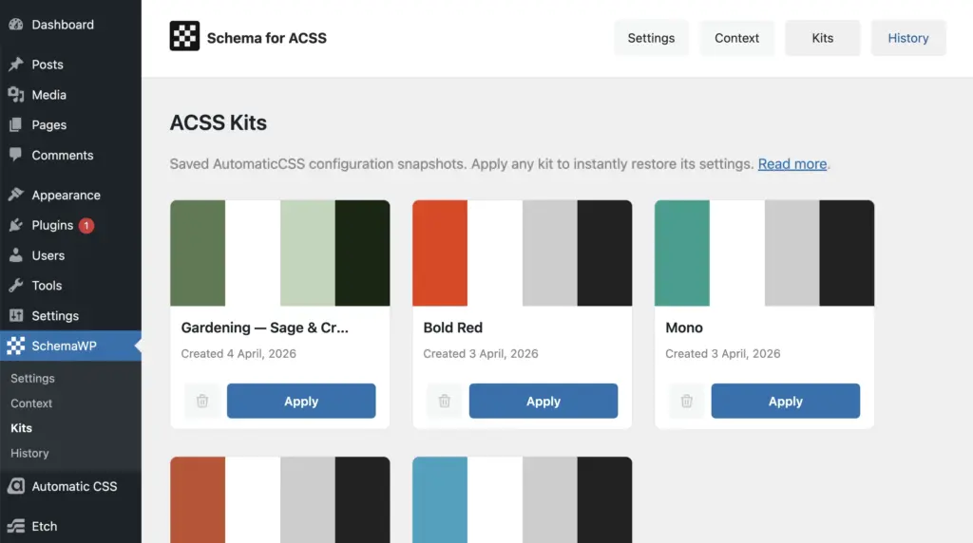973x543 pixels.
Task: Open History in SchemaWP submenu
Action: pyautogui.click(x=29, y=453)
